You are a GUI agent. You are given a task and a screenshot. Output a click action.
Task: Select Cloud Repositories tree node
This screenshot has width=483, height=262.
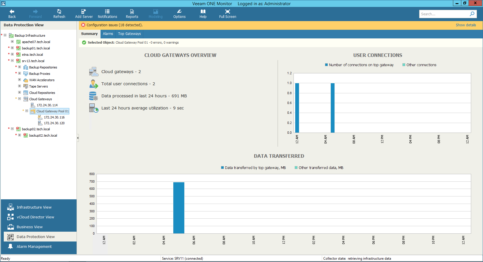[x=42, y=93]
